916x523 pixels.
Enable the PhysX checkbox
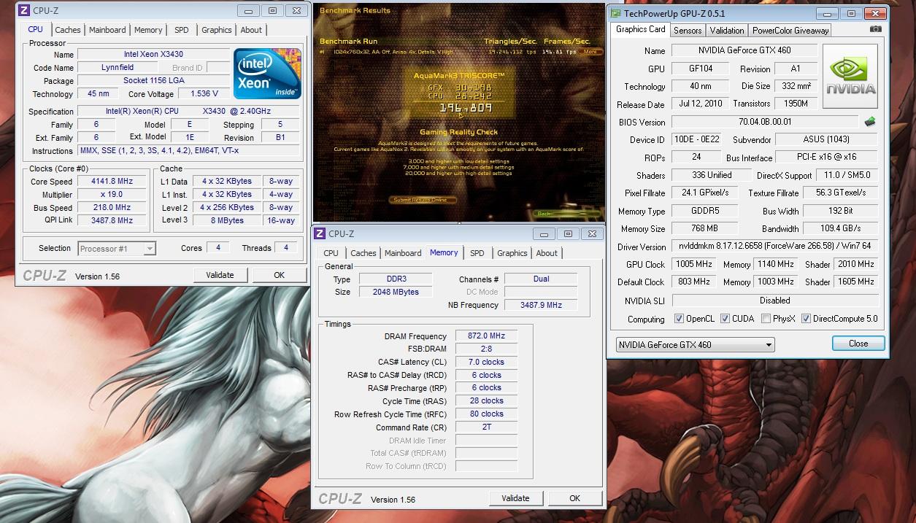(x=766, y=319)
